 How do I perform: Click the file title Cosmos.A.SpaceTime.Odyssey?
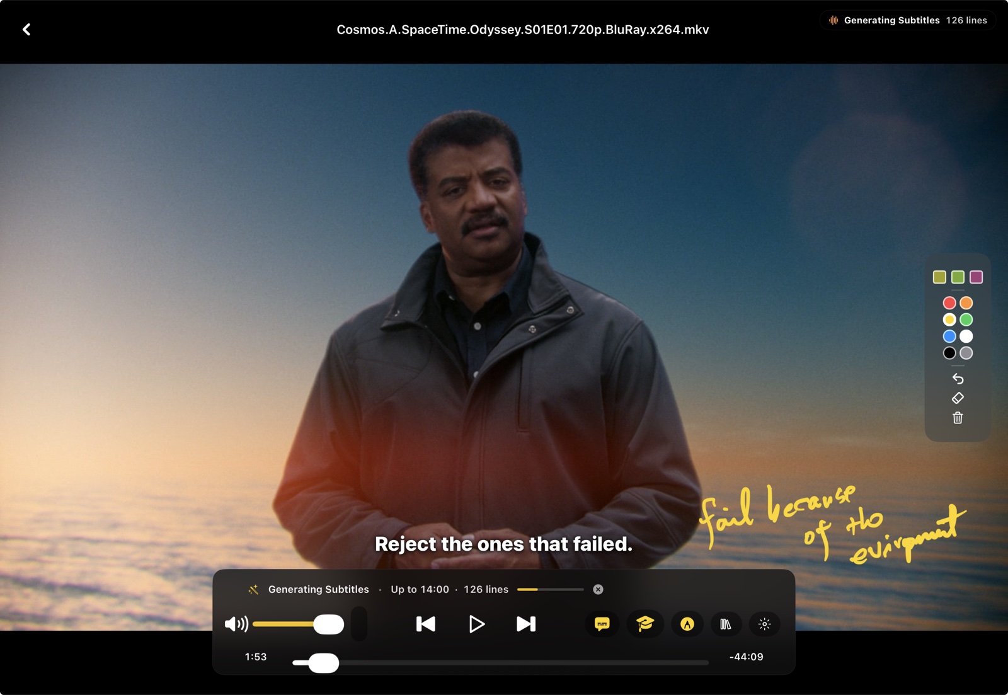(523, 30)
